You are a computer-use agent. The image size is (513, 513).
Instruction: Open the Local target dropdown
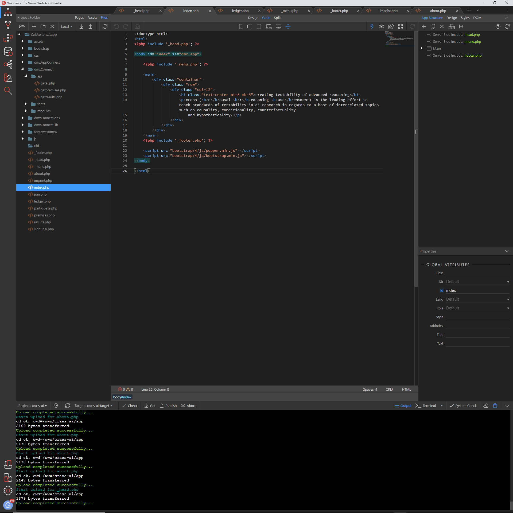(67, 26)
